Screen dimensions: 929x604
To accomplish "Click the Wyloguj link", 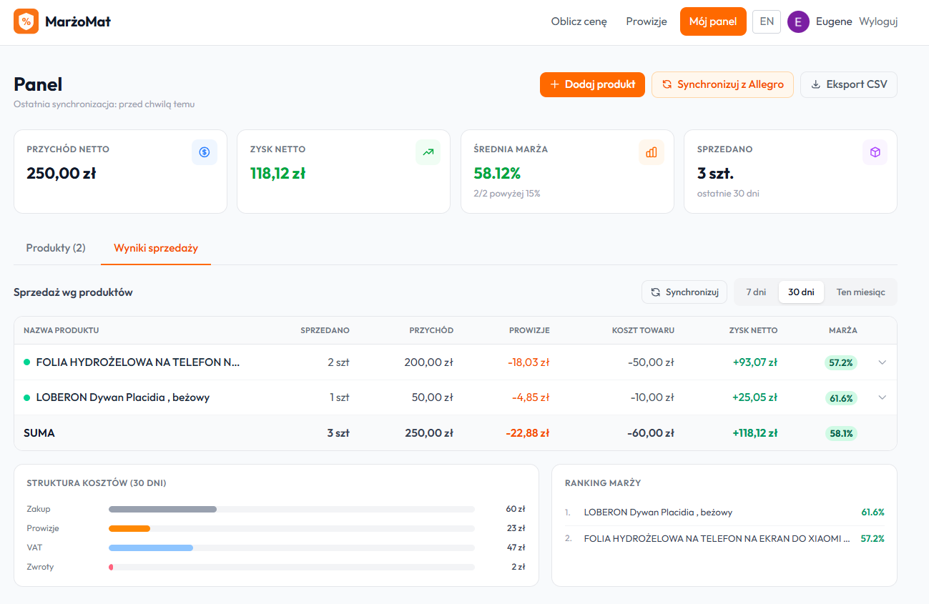I will pos(878,21).
